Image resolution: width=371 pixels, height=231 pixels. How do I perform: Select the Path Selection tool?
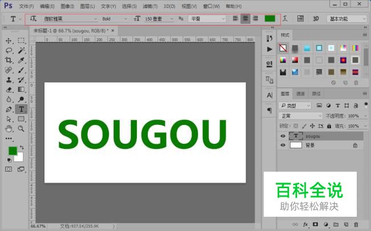coord(9,119)
